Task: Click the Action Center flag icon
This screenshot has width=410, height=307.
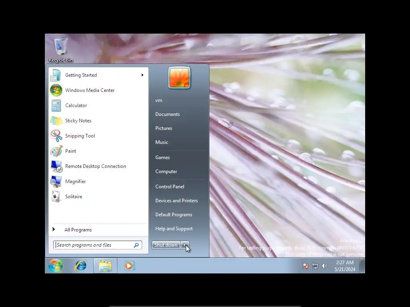Action: [x=305, y=266]
